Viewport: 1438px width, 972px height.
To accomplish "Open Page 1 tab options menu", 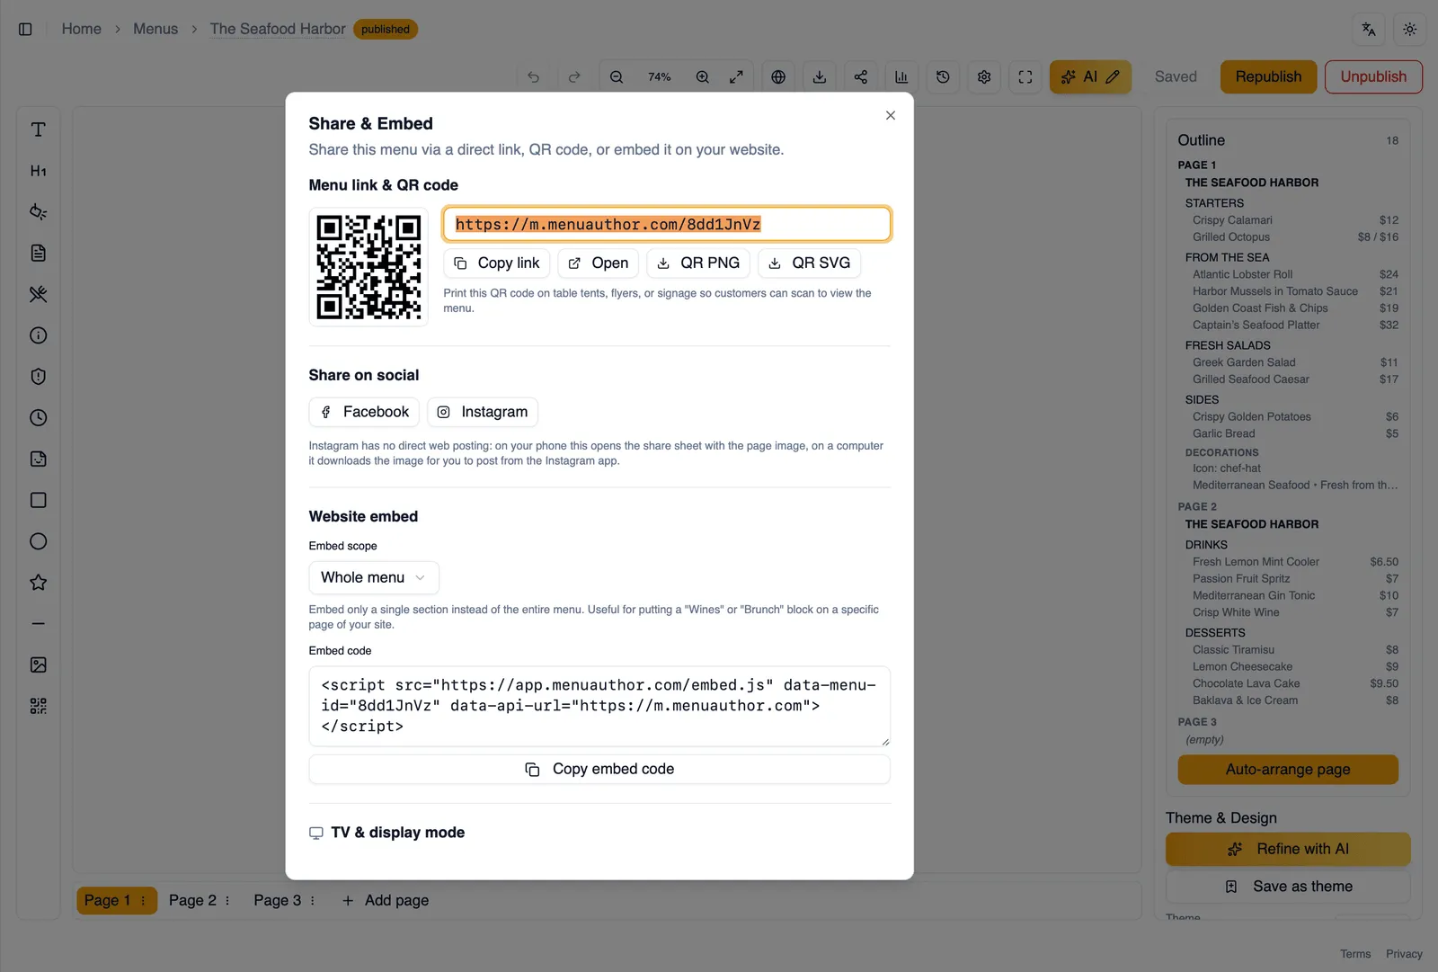I will [x=143, y=900].
